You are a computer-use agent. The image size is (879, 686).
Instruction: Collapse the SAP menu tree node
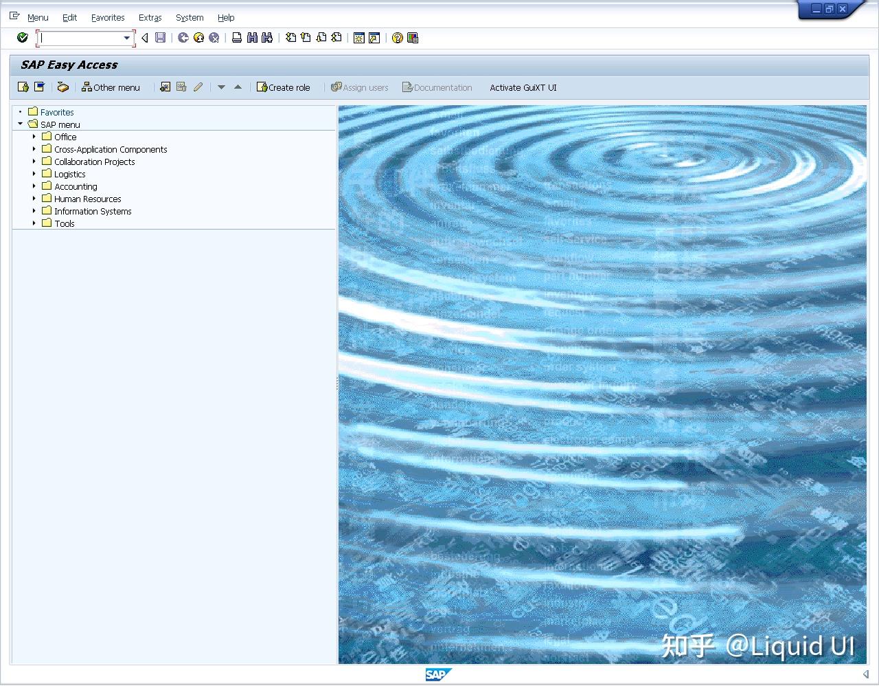[x=21, y=124]
